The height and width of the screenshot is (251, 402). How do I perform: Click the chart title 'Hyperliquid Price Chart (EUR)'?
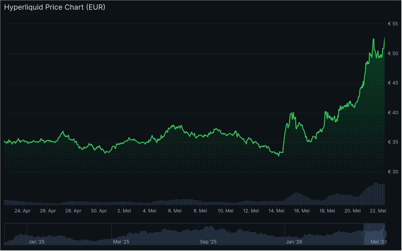[x=55, y=7]
